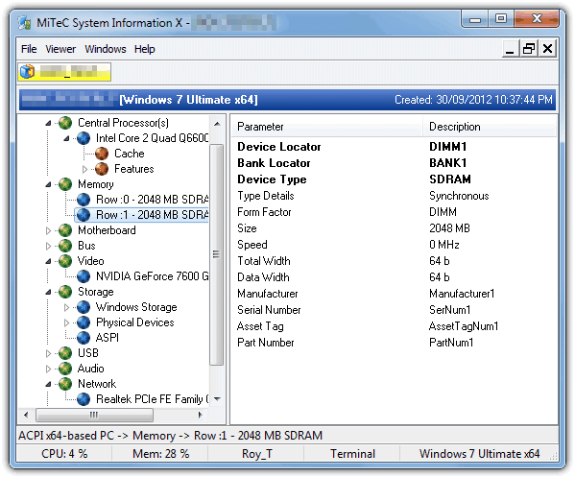Collapse the Storage node
Image resolution: width=575 pixels, height=477 pixels.
pos(48,292)
